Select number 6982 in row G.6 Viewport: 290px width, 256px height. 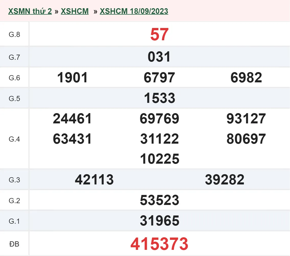tap(246, 77)
